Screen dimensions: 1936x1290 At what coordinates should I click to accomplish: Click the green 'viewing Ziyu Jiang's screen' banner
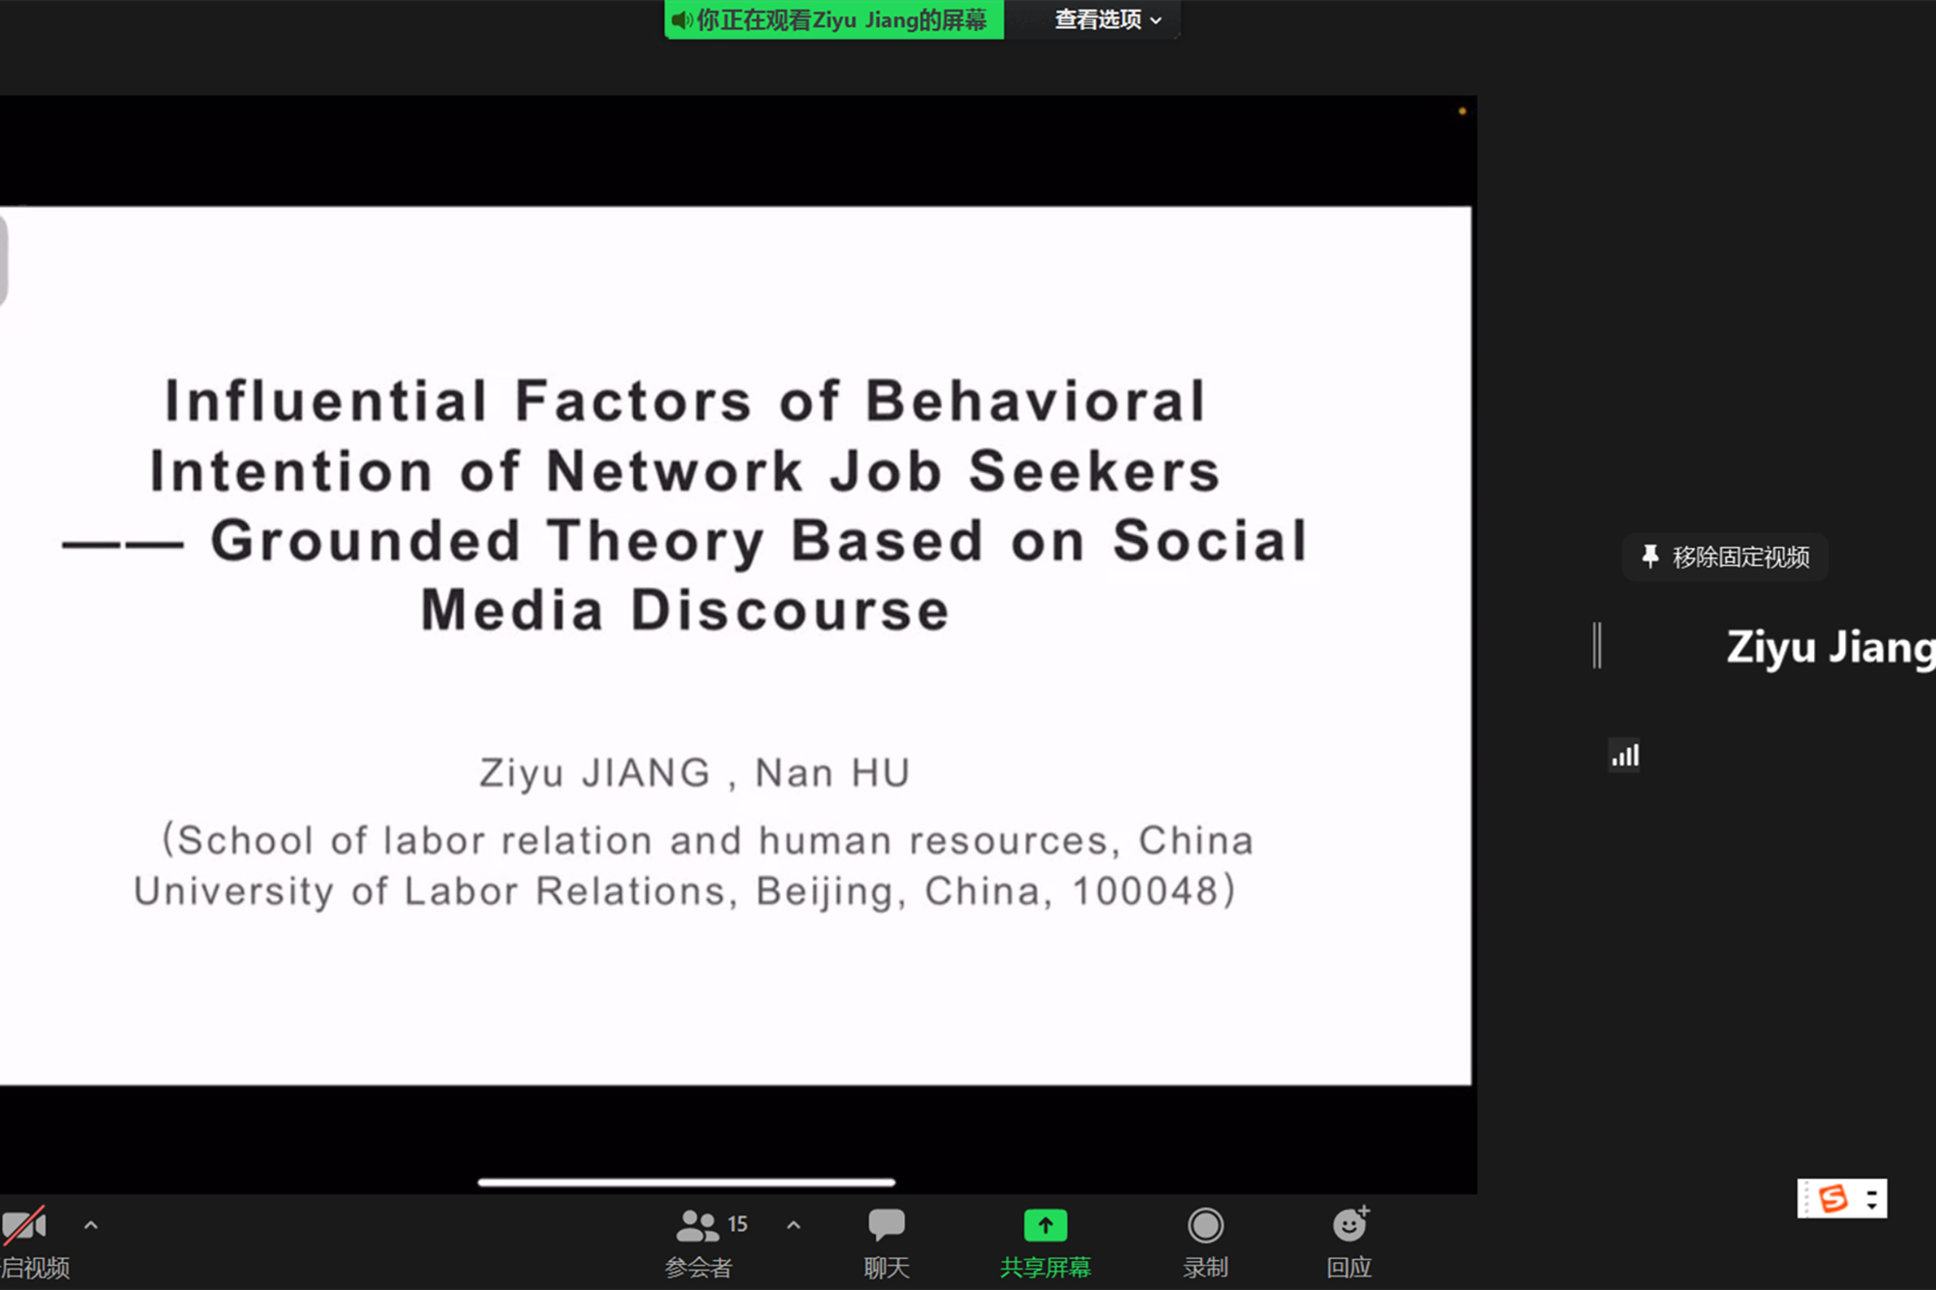point(834,19)
